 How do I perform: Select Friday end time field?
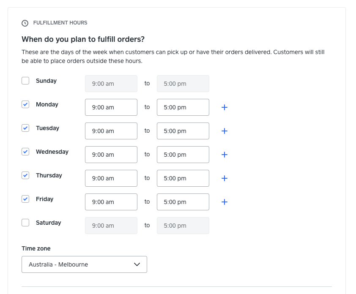tap(183, 202)
